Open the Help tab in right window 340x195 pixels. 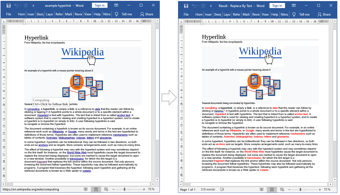coord(275,14)
